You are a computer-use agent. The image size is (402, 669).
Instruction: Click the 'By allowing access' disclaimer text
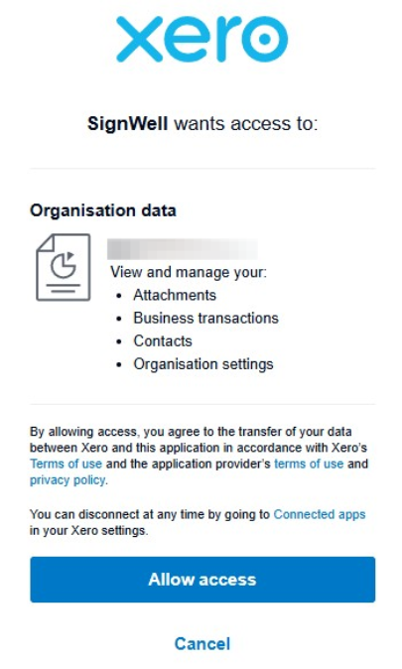[199, 456]
